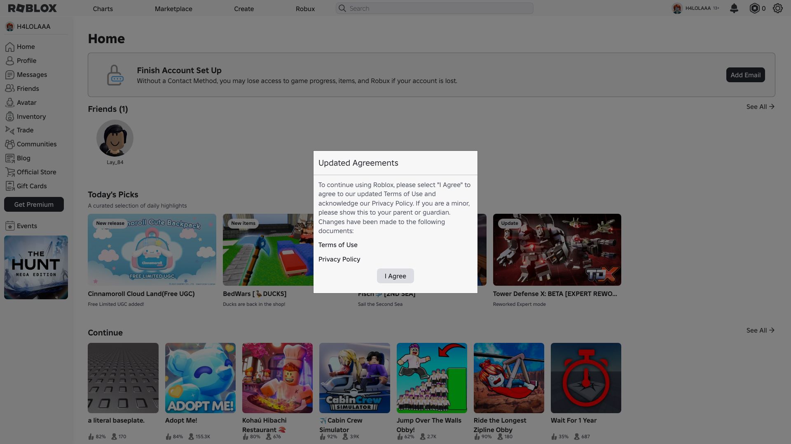This screenshot has width=791, height=444.
Task: Open the notifications bell
Action: (734, 8)
